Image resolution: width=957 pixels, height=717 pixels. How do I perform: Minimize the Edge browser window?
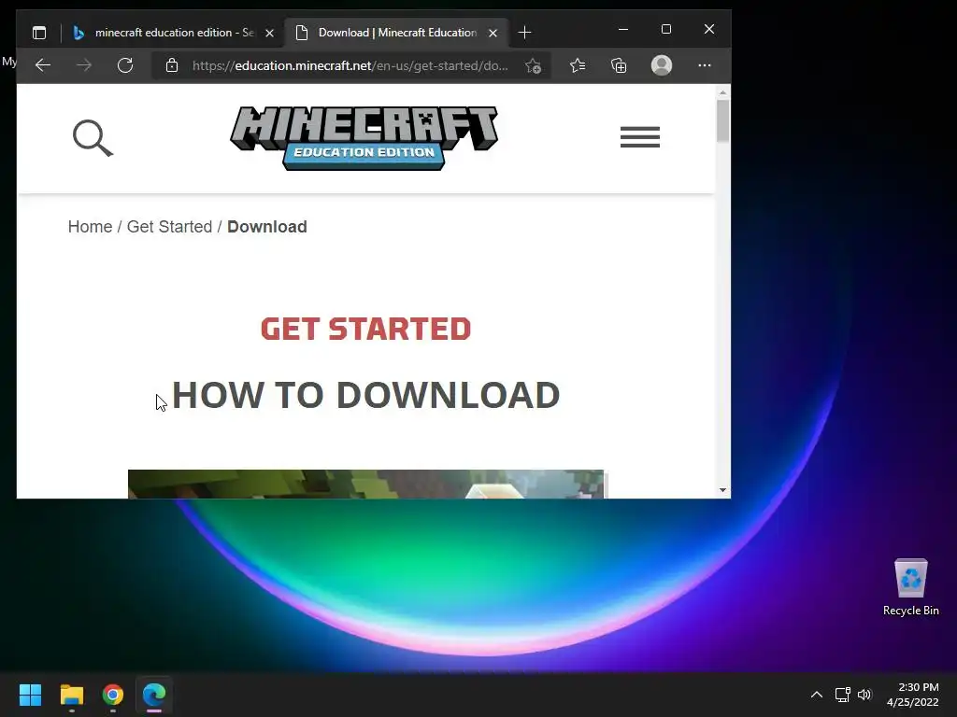pyautogui.click(x=623, y=29)
